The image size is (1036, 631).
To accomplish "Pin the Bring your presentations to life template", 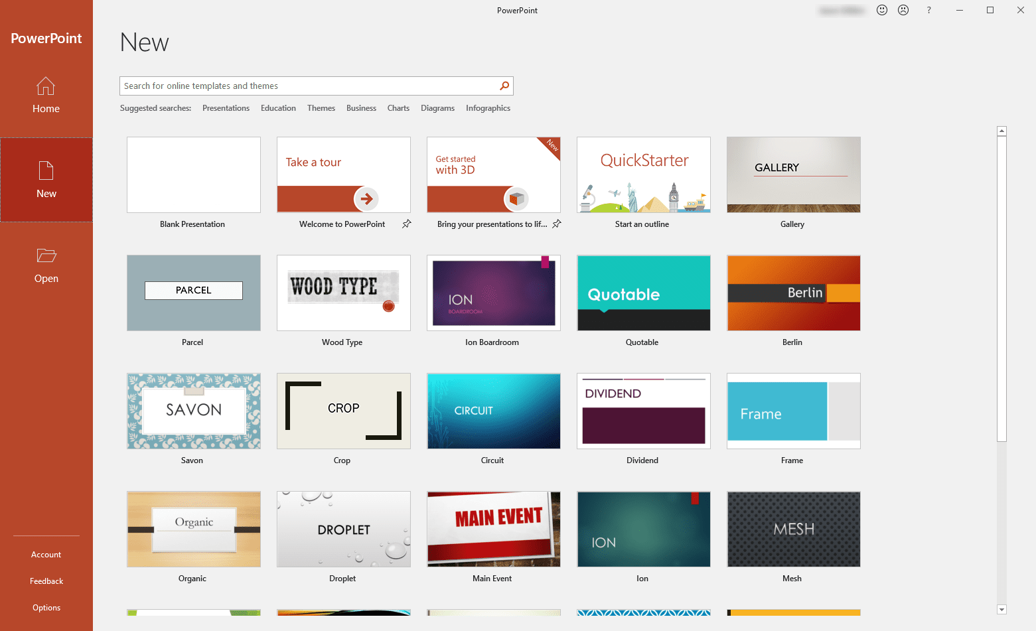I will coord(557,224).
